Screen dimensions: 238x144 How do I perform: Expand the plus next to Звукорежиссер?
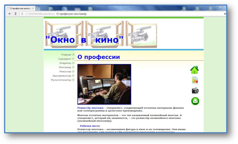73,76
